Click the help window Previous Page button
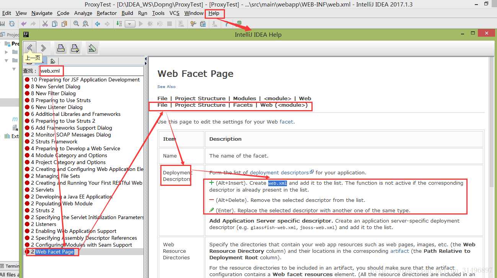The height and width of the screenshot is (278, 497). [x=30, y=48]
